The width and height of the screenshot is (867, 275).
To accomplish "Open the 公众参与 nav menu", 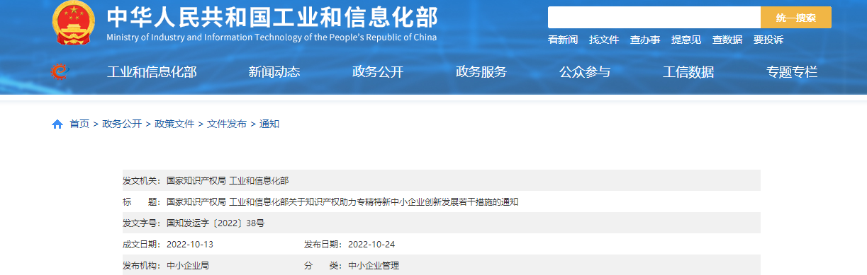I will [x=585, y=71].
